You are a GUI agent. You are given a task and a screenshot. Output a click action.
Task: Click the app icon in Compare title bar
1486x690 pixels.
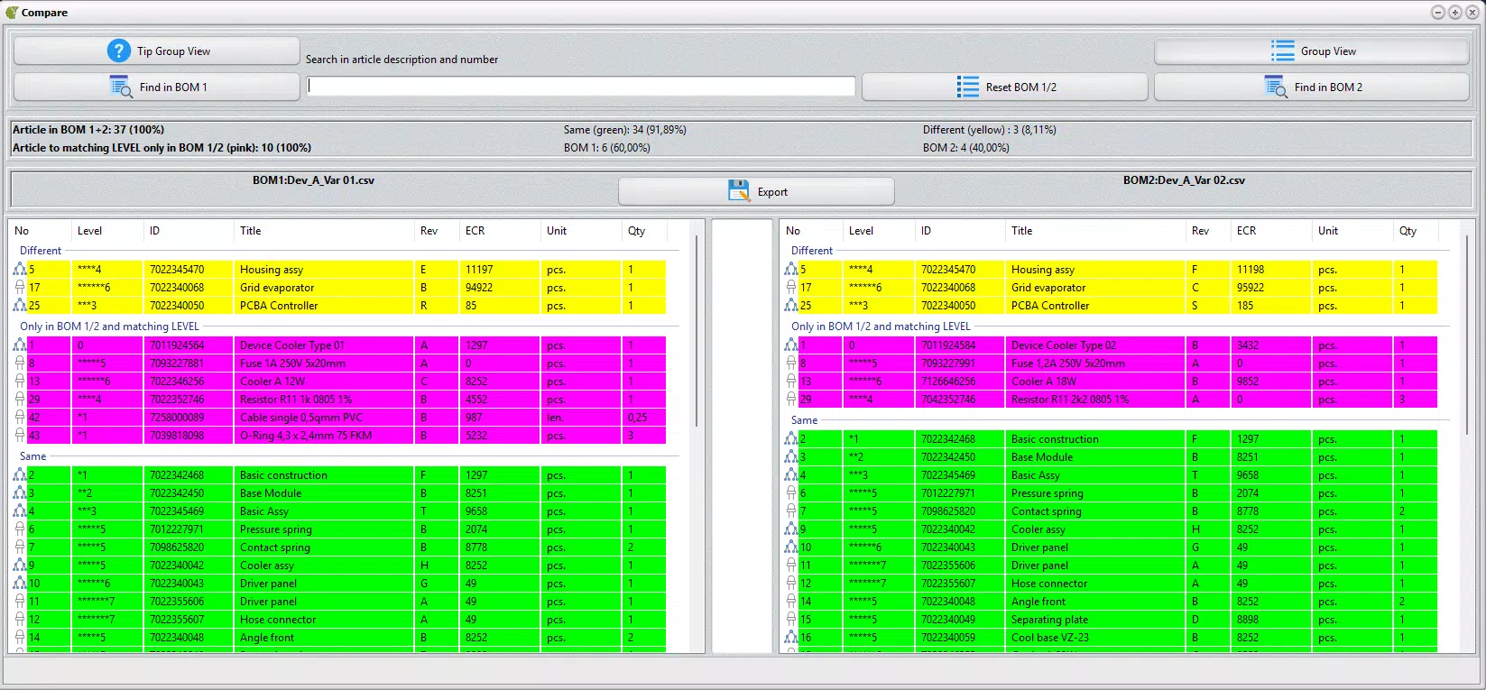pyautogui.click(x=12, y=12)
